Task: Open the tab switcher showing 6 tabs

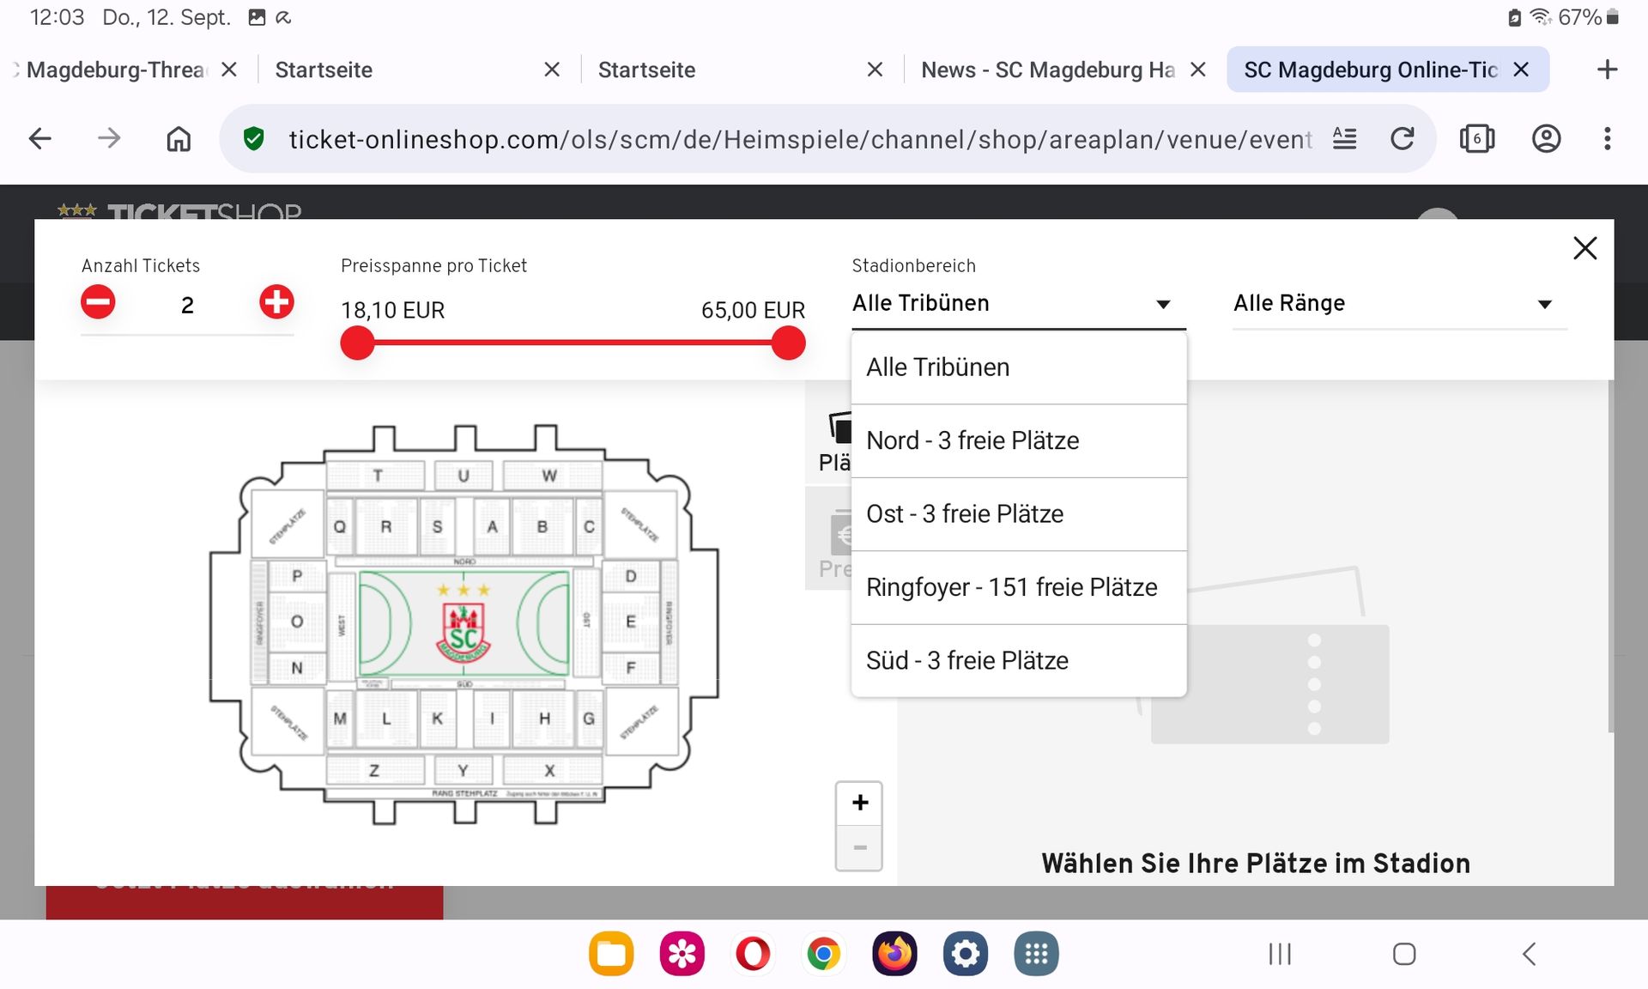Action: click(x=1476, y=139)
